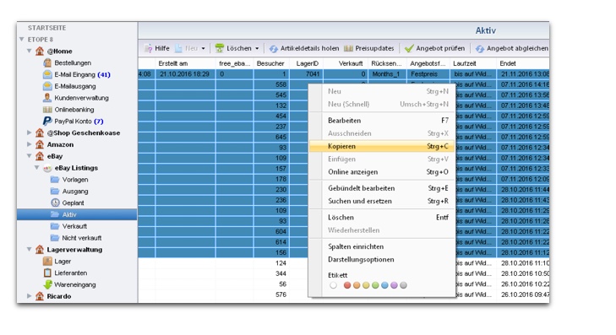Open E-Mail Eingang inbox icon
The height and width of the screenshot is (335, 616).
pyautogui.click(x=47, y=74)
